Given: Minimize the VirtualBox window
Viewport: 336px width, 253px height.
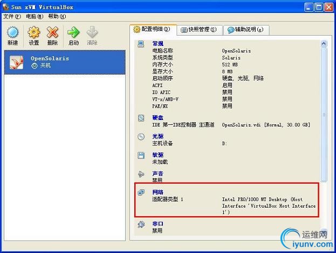Looking at the screenshot, I should (x=308, y=8).
